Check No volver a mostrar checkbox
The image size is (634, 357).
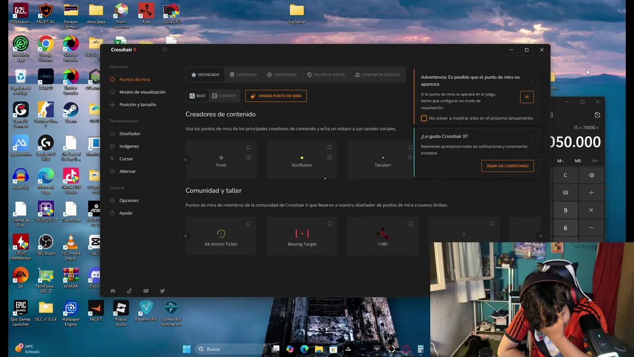click(x=424, y=118)
